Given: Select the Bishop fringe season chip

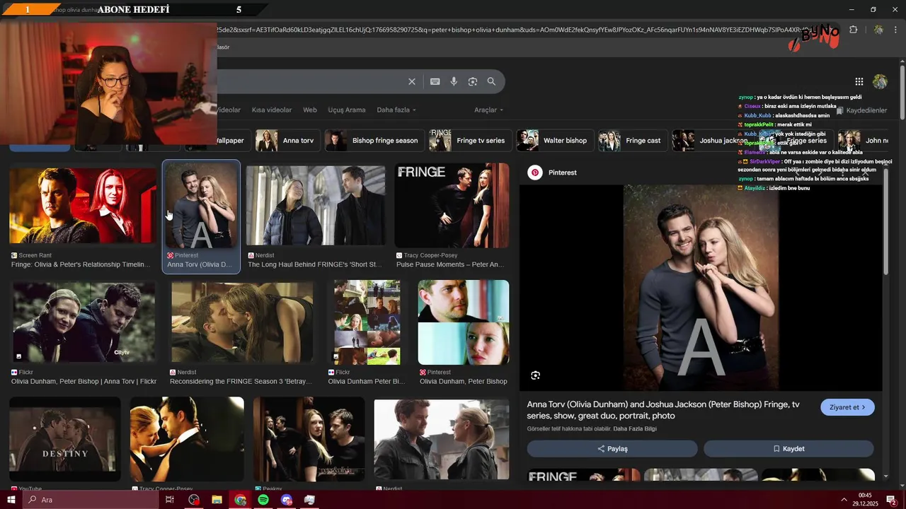Looking at the screenshot, I should pos(374,141).
